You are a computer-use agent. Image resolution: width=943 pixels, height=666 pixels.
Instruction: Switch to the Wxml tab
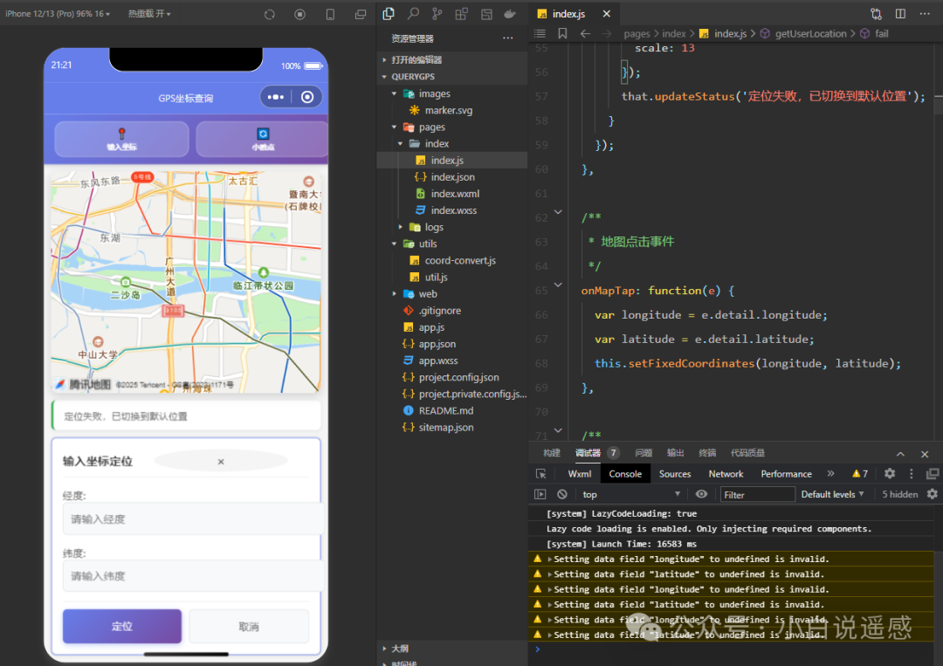[x=579, y=474]
